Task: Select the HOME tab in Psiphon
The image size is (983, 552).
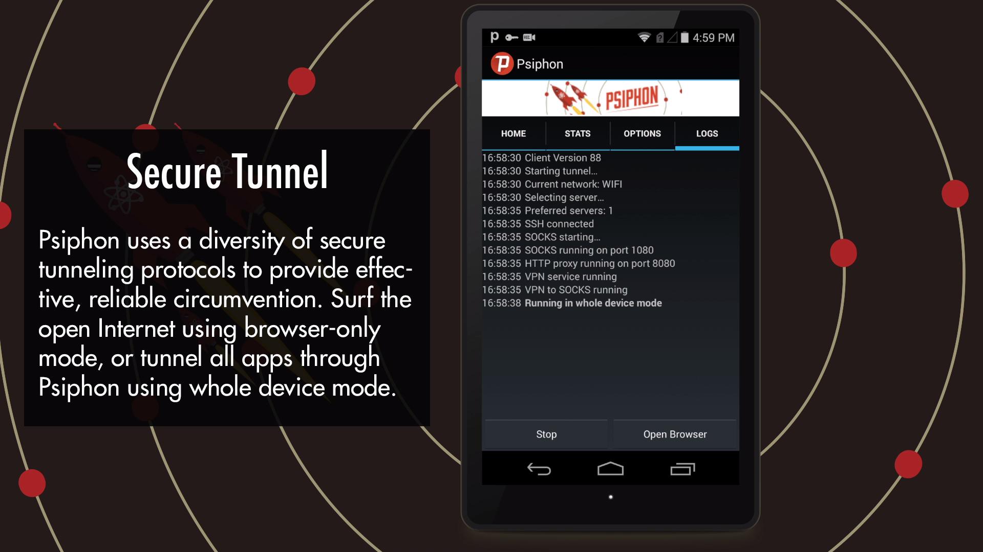Action: tap(512, 133)
